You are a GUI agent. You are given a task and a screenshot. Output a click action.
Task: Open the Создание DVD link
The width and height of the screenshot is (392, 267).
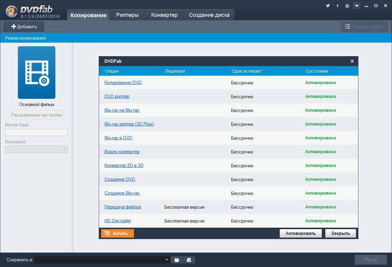120,179
